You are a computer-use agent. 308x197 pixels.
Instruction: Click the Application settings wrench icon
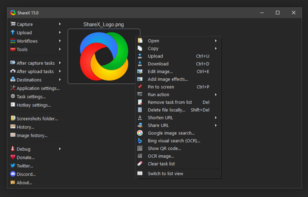(x=13, y=88)
